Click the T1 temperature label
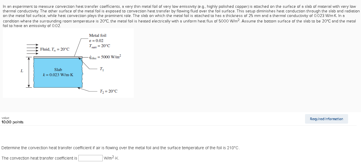 [x=102, y=69]
